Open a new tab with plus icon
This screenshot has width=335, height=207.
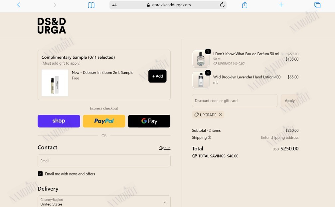click(x=281, y=5)
